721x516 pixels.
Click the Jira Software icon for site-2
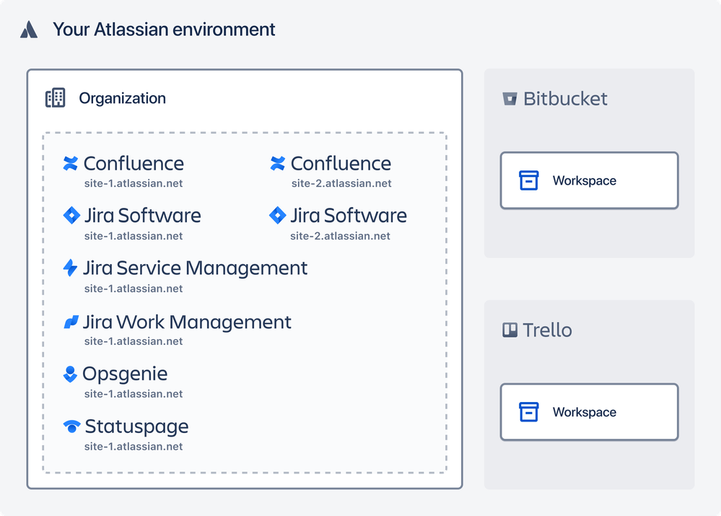pos(277,215)
